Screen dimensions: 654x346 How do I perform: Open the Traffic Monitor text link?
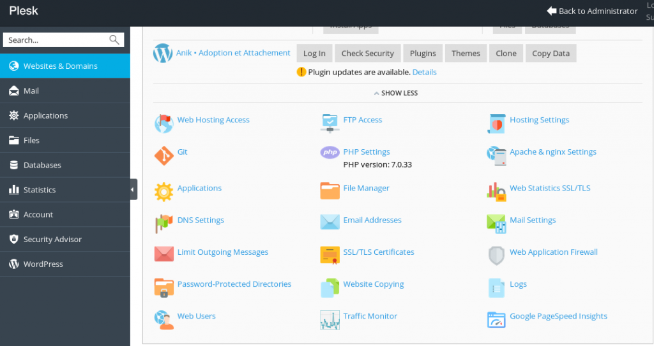coord(370,316)
